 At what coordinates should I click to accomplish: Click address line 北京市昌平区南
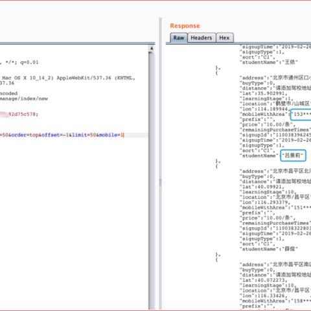[x=275, y=264]
